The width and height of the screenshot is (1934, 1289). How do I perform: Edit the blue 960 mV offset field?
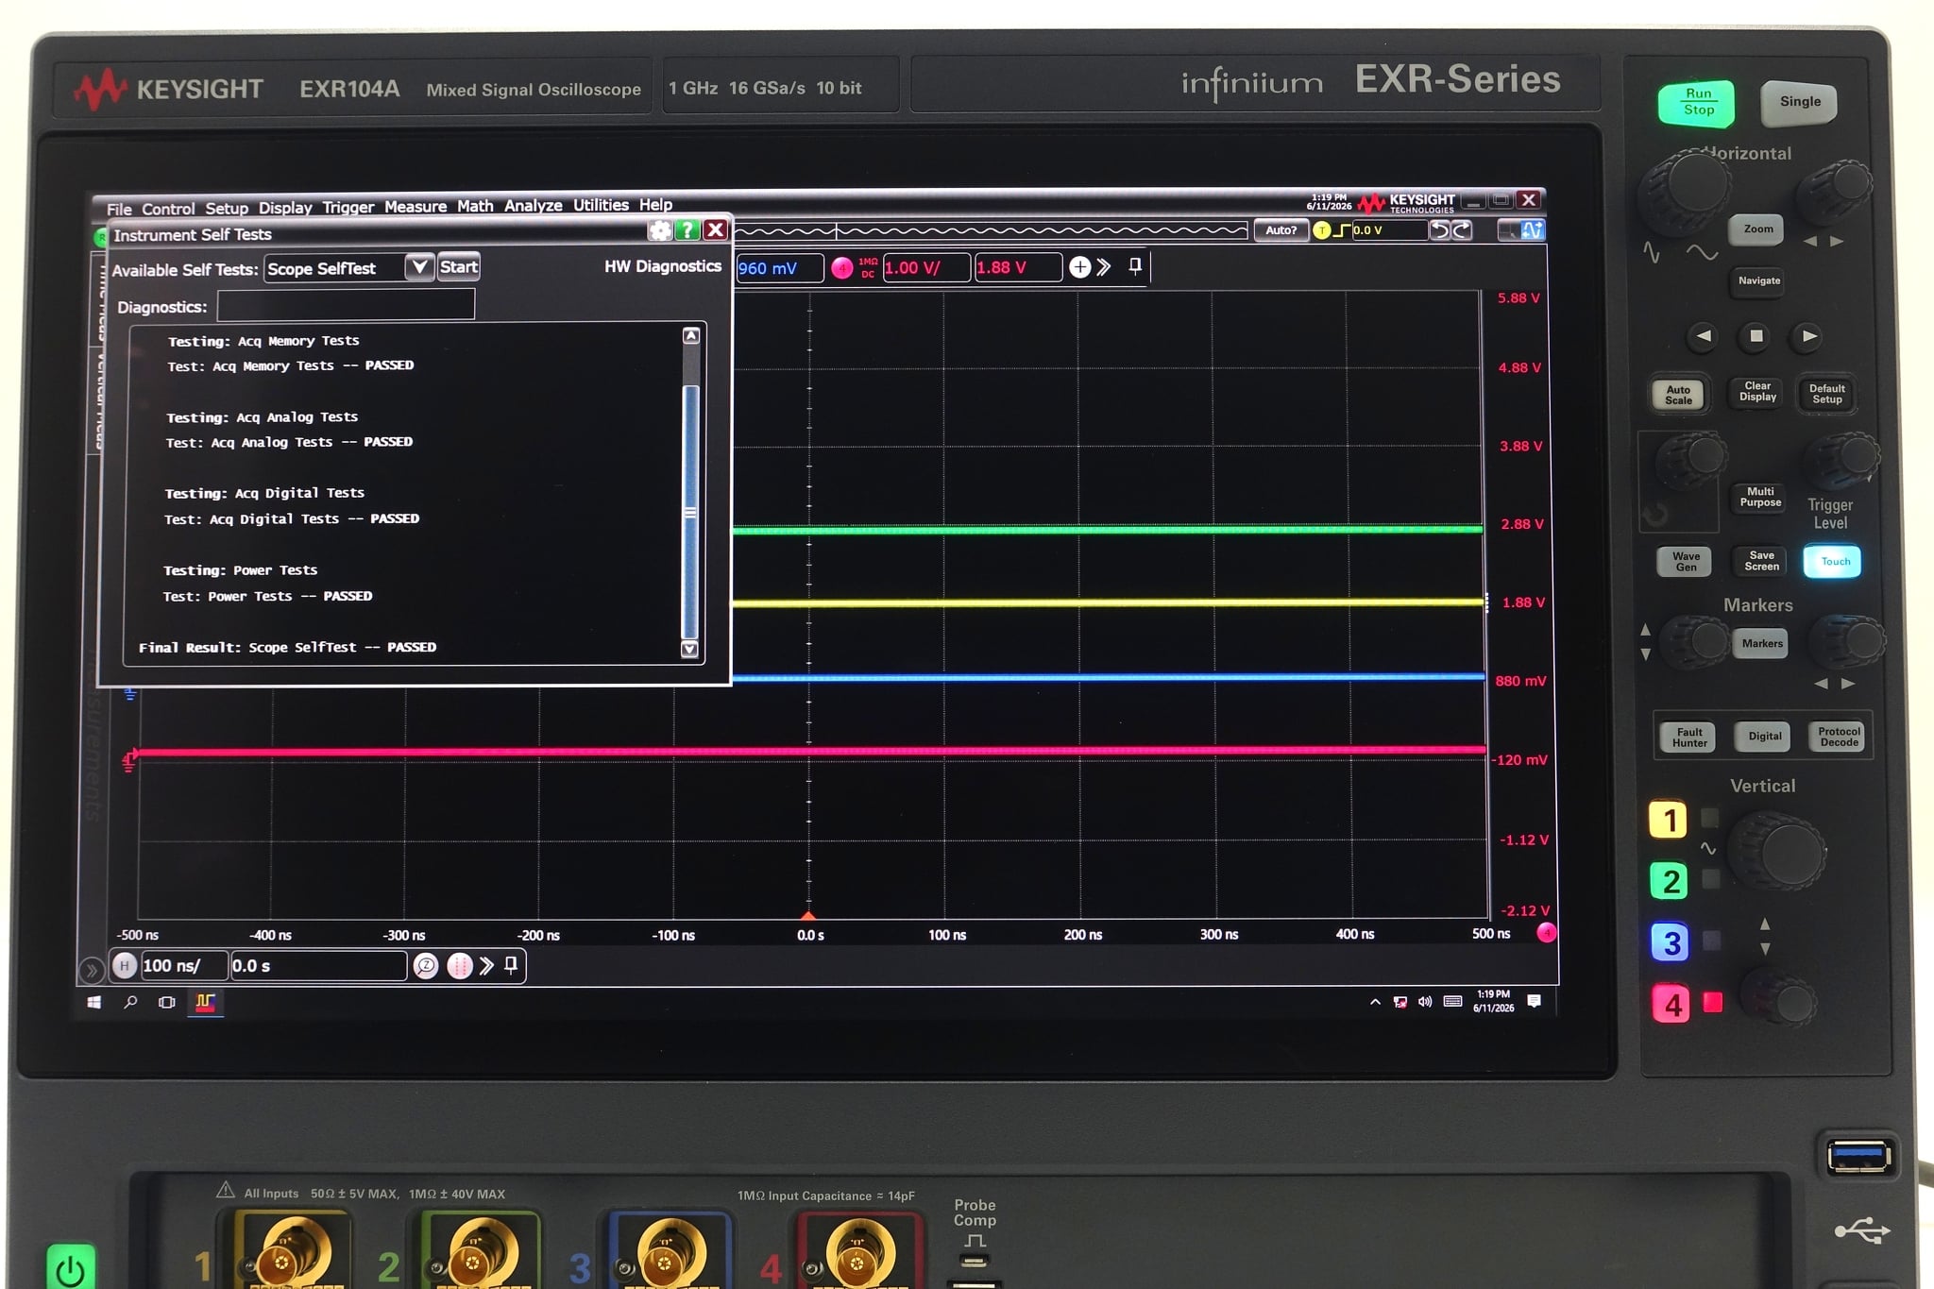click(779, 268)
